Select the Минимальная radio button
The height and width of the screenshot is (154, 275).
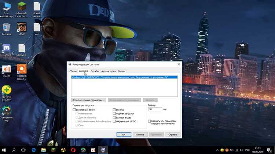77,113
